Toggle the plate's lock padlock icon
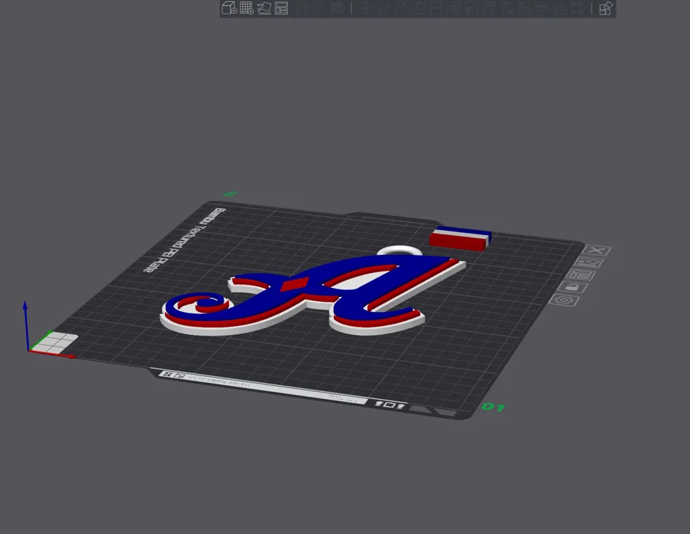 [x=573, y=287]
